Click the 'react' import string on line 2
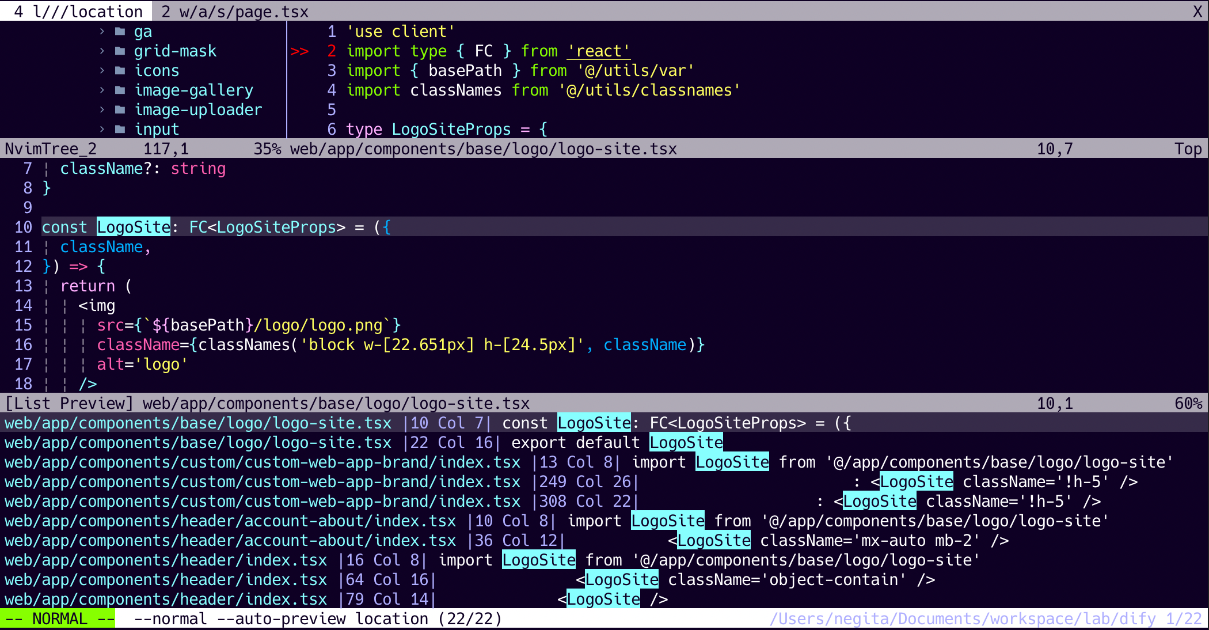1209x630 pixels. point(599,51)
